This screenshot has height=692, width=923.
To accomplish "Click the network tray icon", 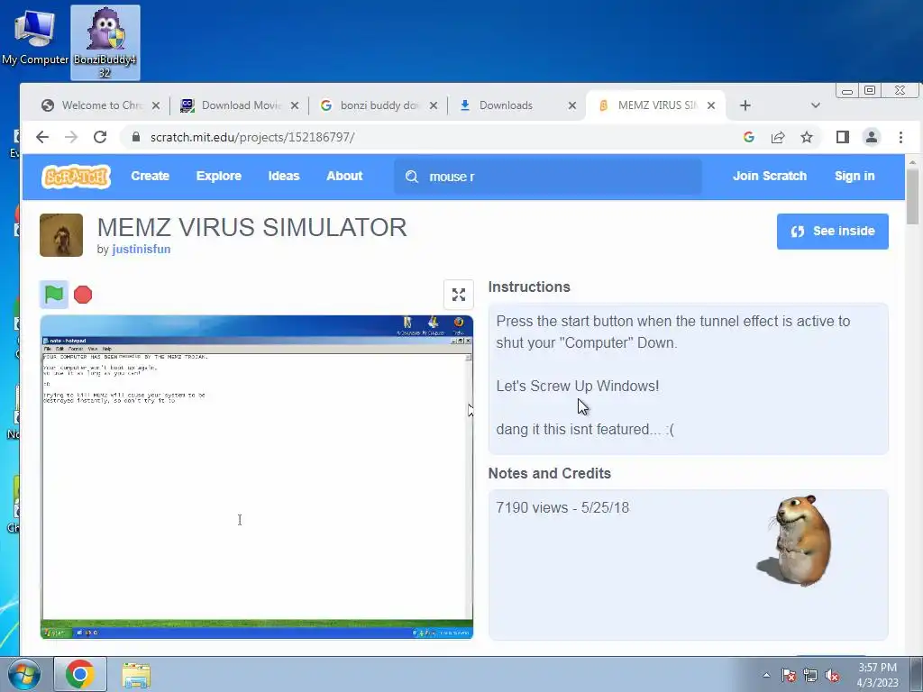I will point(810,676).
